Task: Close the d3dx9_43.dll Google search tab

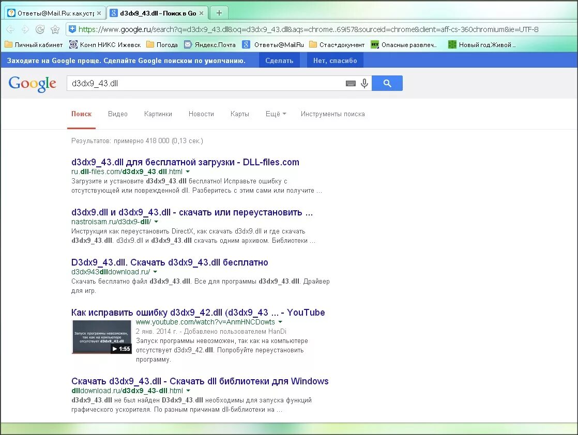Action: click(201, 13)
